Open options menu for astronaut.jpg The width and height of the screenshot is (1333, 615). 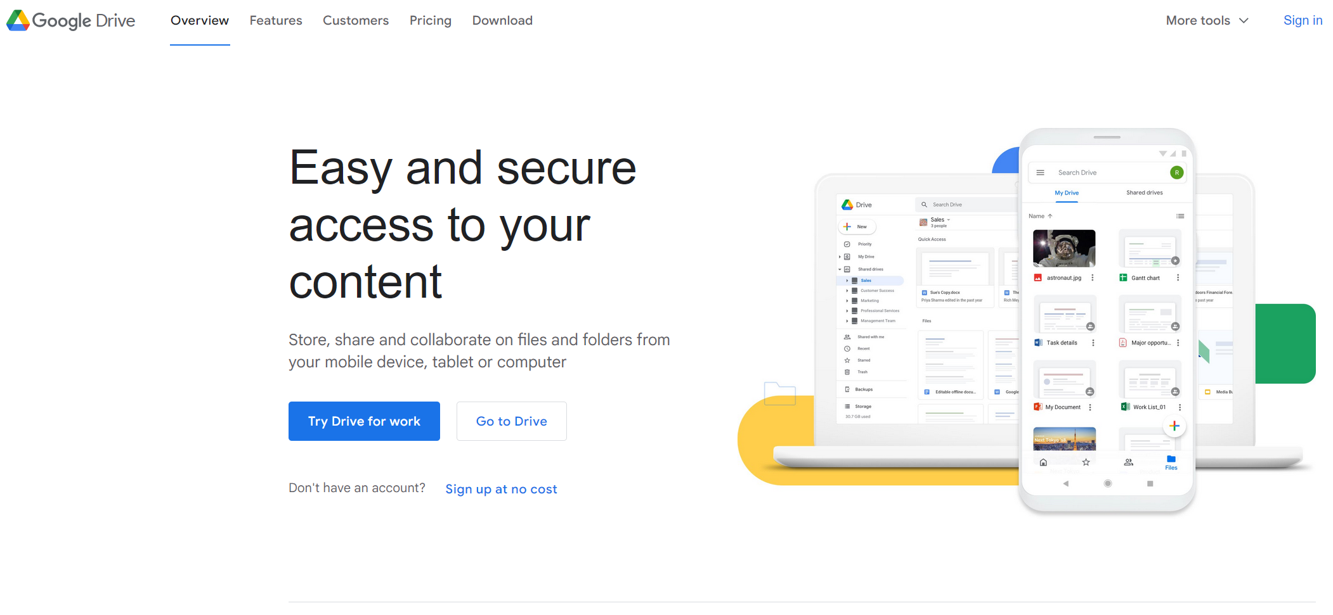point(1092,278)
